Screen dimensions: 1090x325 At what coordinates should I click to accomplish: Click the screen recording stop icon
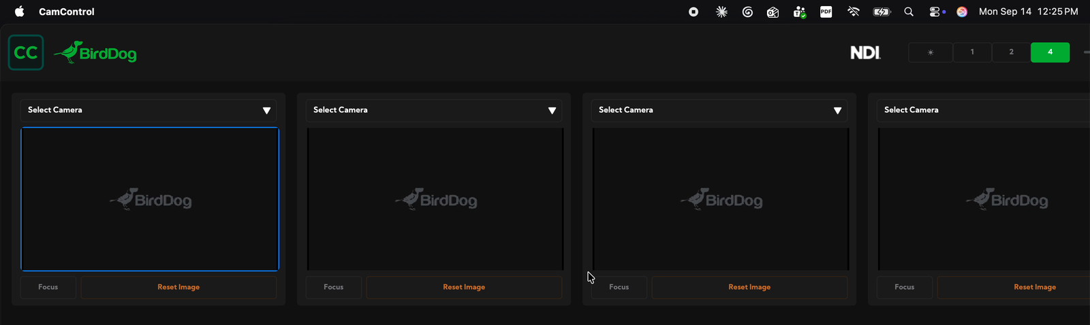tap(694, 12)
